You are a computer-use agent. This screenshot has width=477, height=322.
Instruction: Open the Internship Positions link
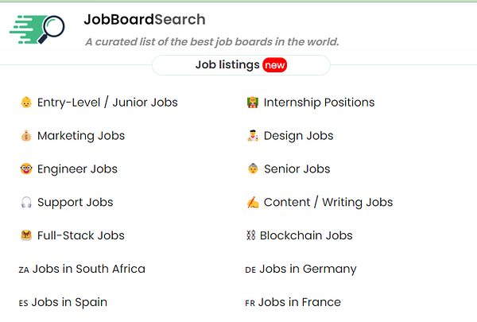[319, 103]
